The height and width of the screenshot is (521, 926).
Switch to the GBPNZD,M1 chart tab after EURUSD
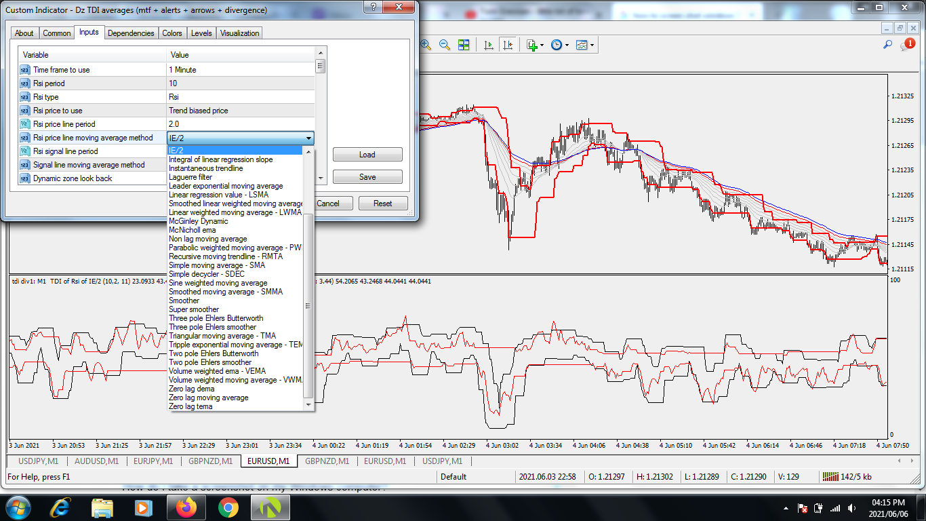[x=327, y=461]
